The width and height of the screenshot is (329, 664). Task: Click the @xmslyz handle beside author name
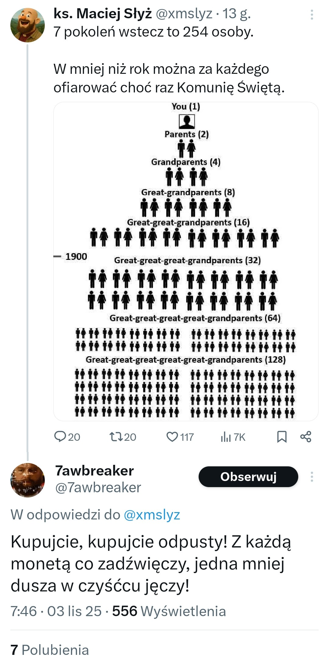pyautogui.click(x=184, y=14)
